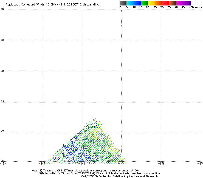Click longitude label '-144' on the bottom axis
The width and height of the screenshot is (203, 178).
[82, 163]
